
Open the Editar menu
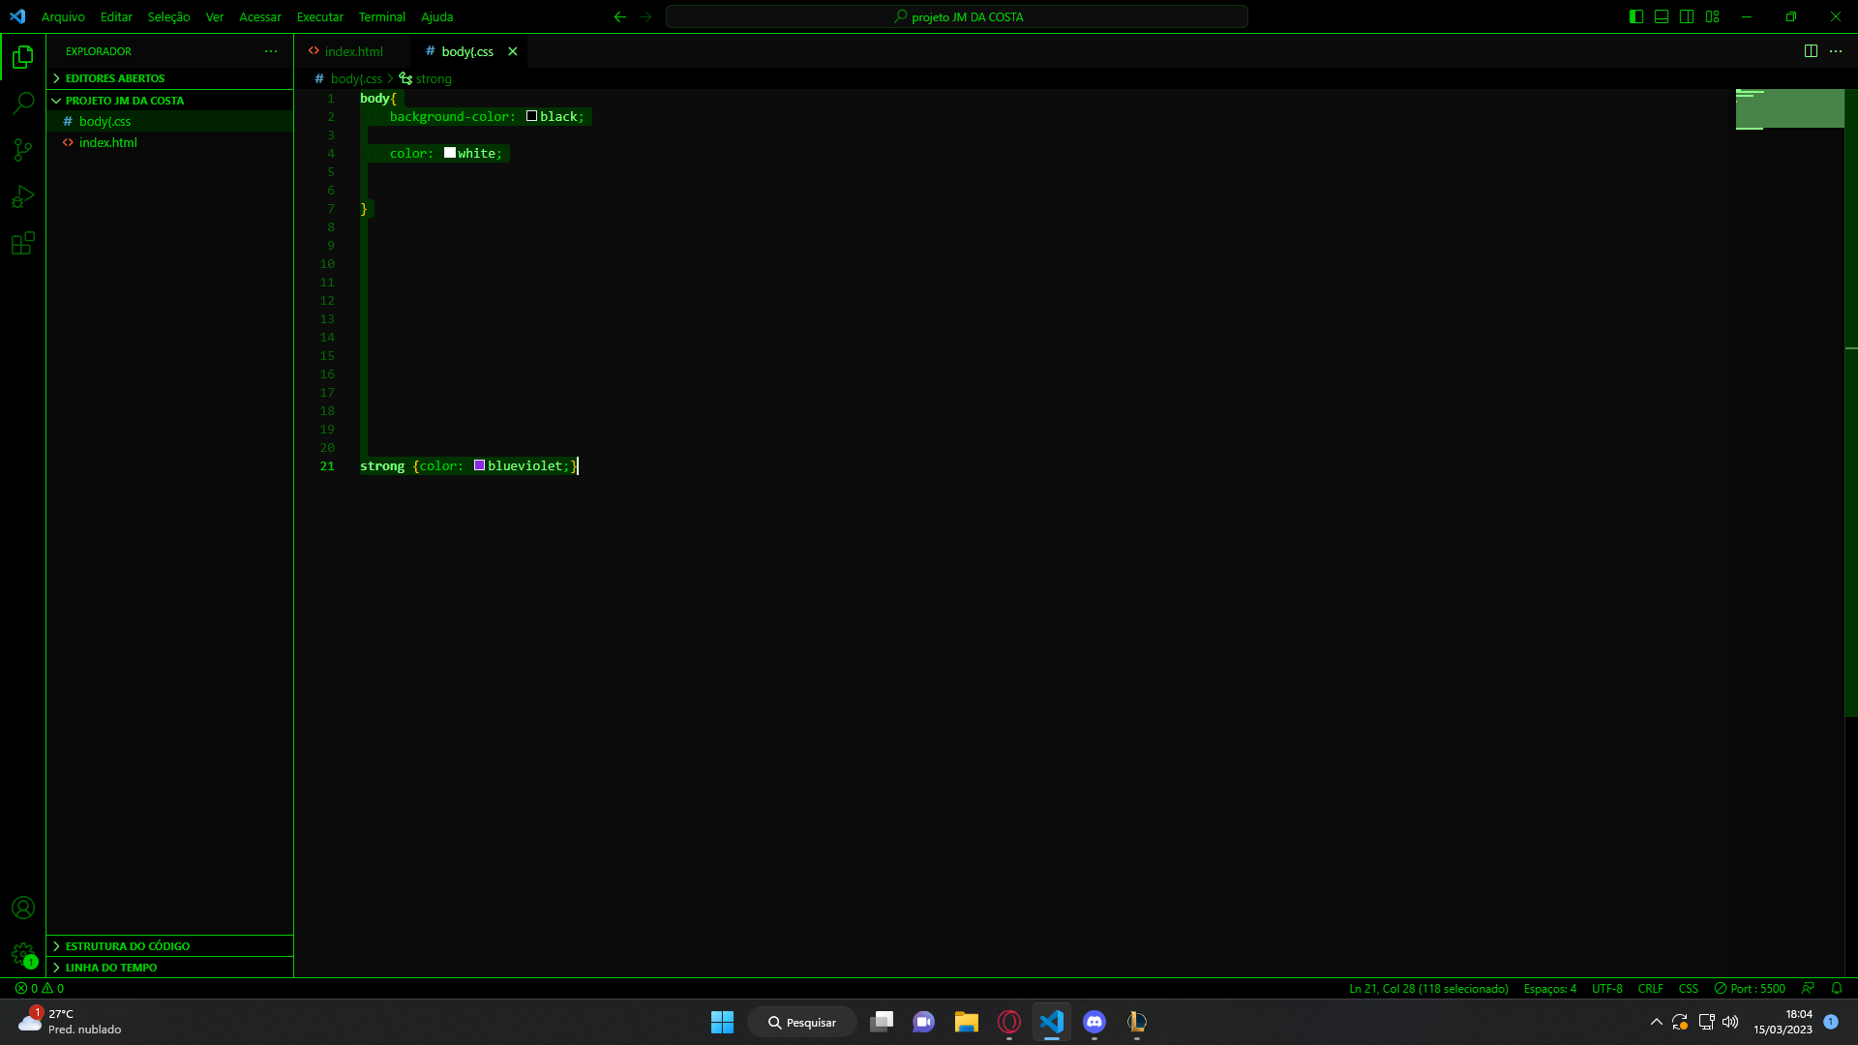pos(116,16)
